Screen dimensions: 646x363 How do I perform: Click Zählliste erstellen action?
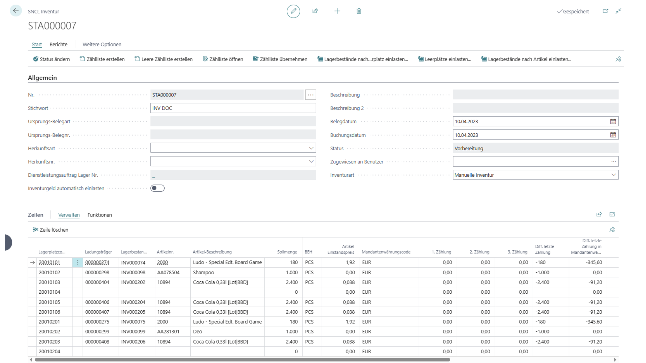(102, 59)
